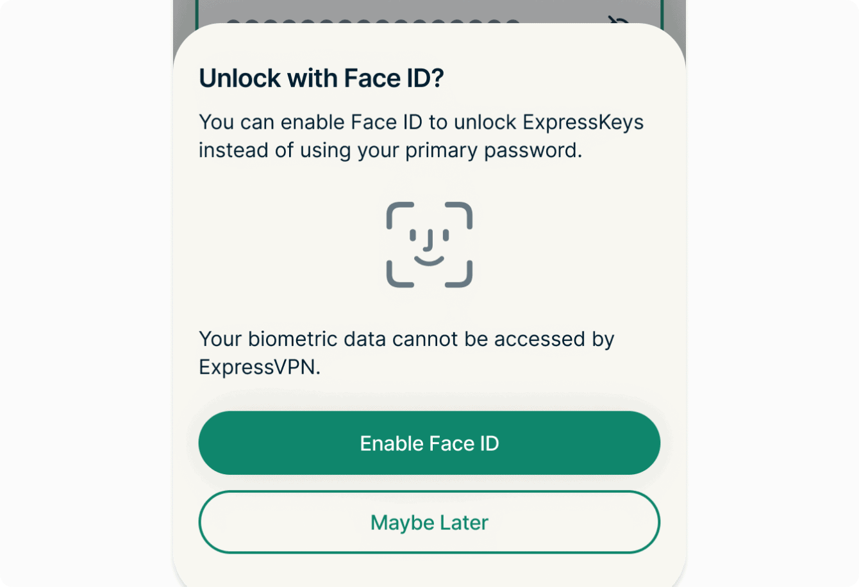
Task: Click the smile in the Face ID icon
Action: tap(429, 260)
